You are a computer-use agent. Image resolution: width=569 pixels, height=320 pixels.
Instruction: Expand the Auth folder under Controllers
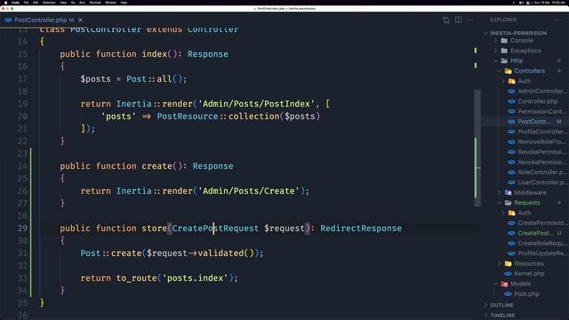(503, 81)
